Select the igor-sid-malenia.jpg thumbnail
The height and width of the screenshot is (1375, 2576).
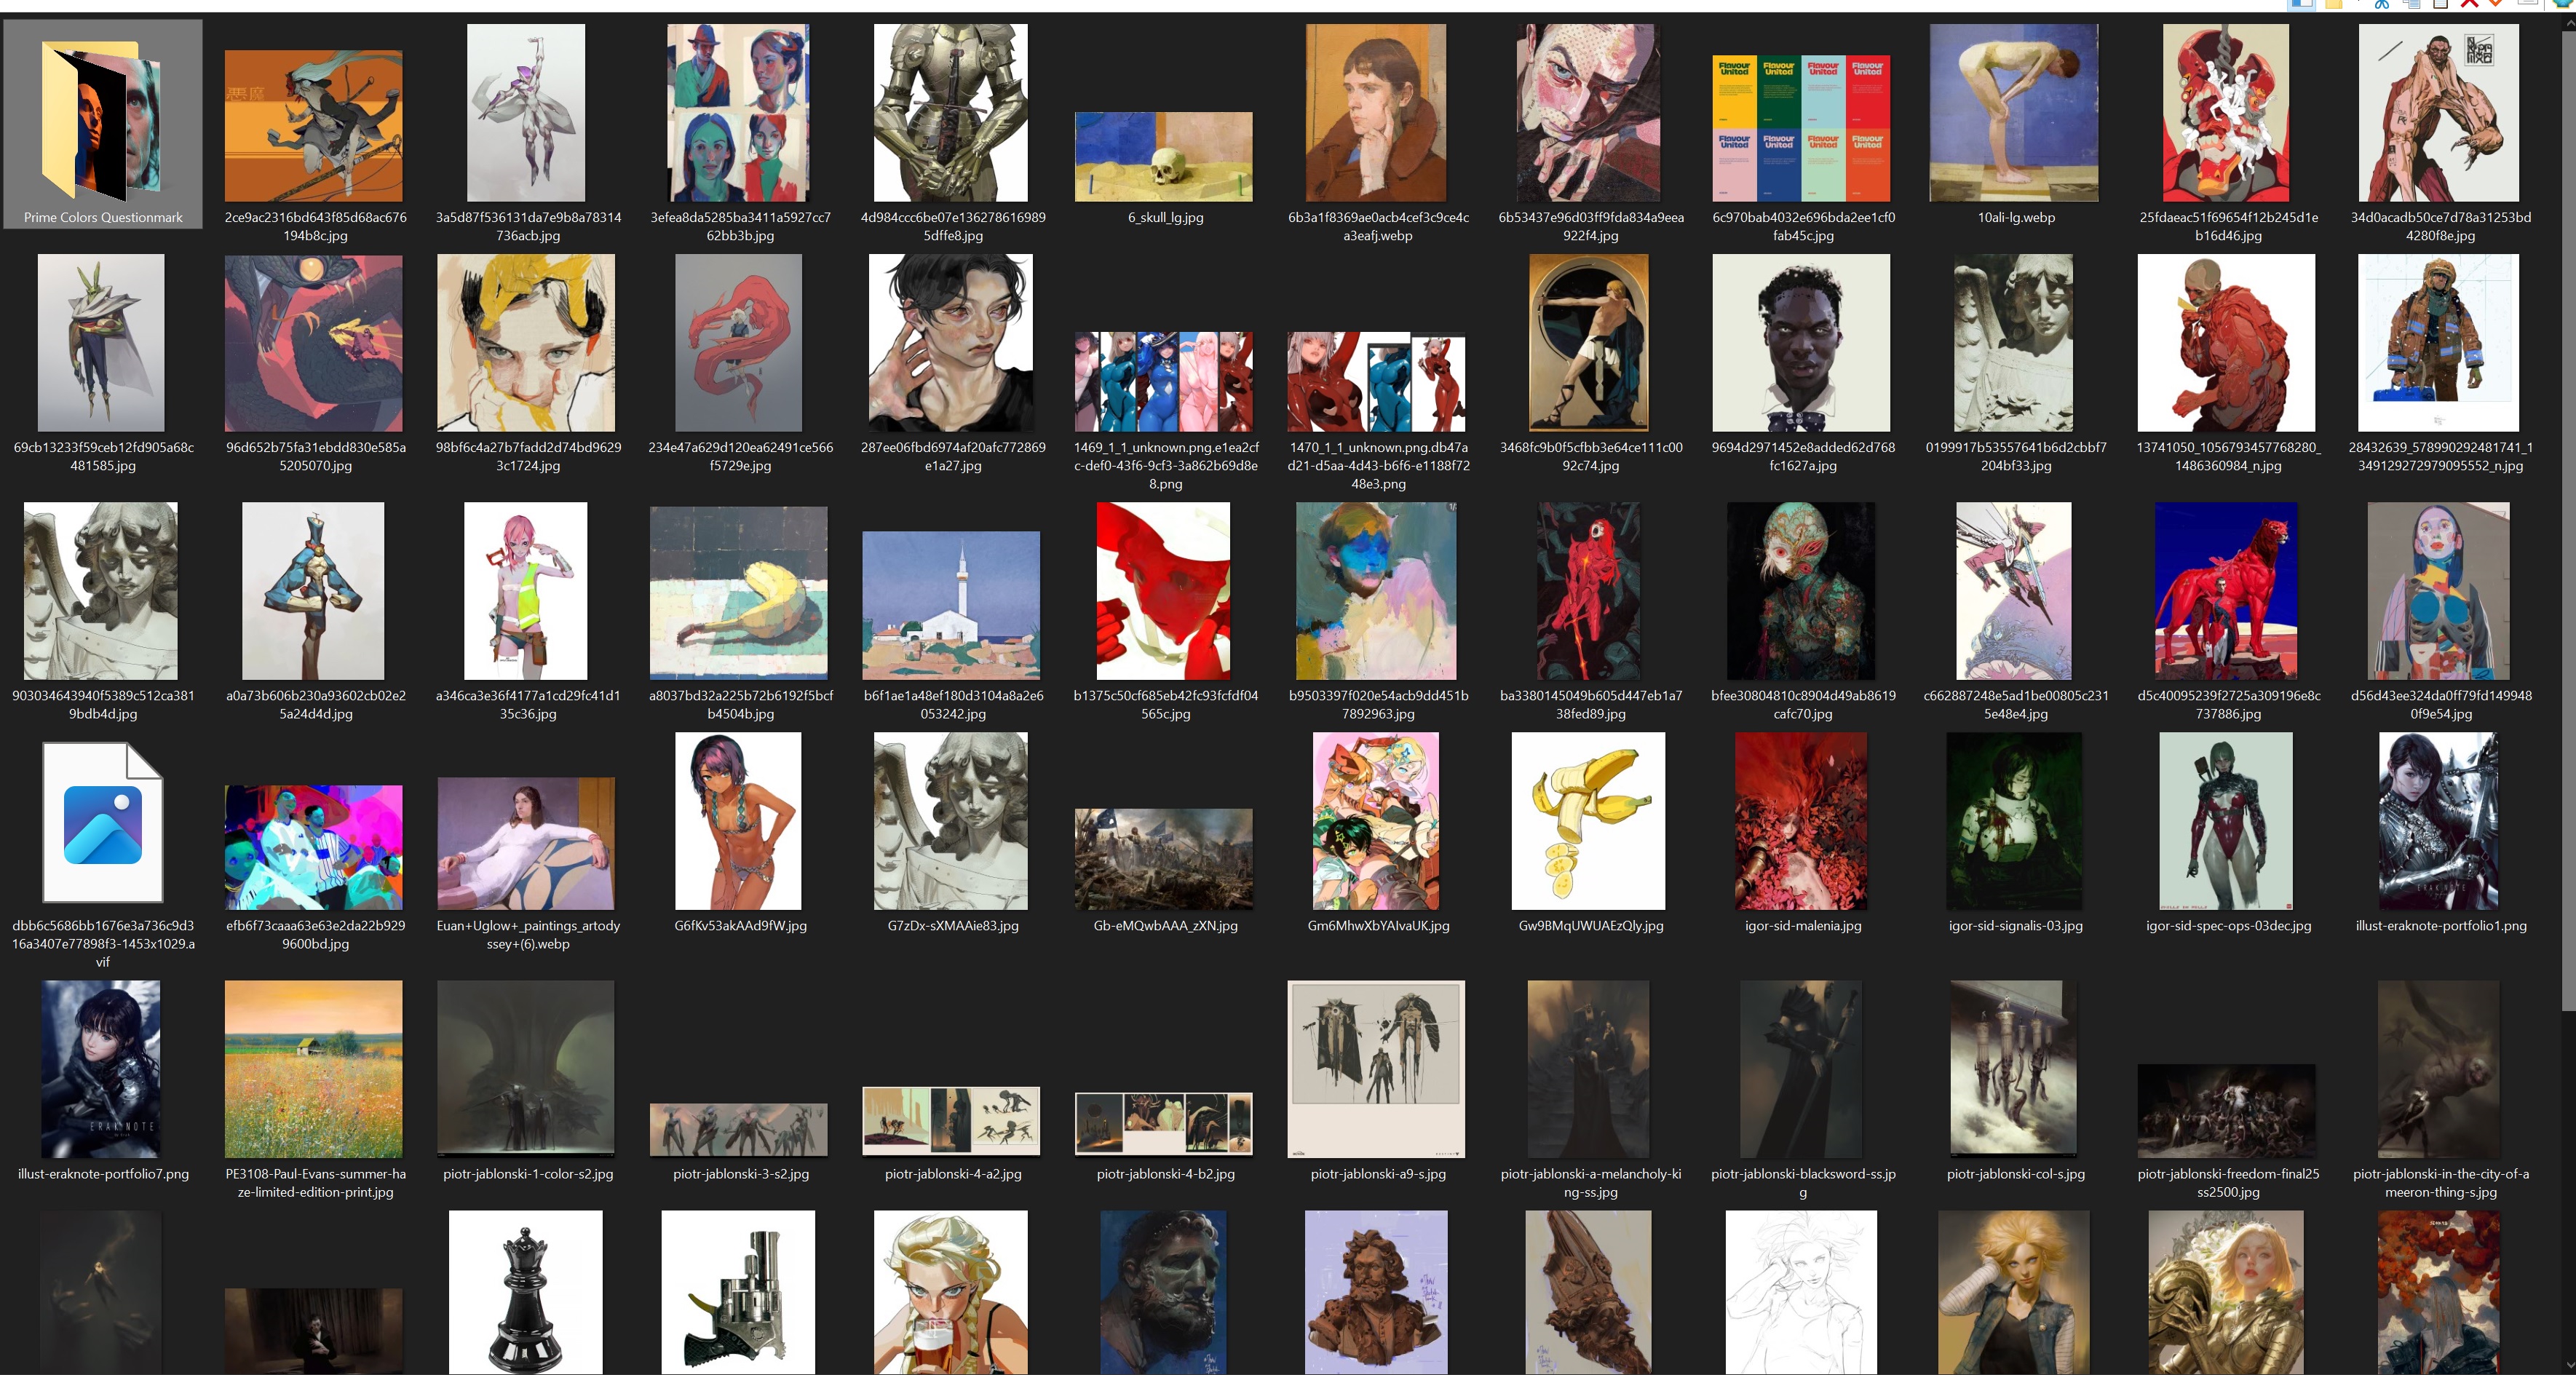(x=1801, y=820)
